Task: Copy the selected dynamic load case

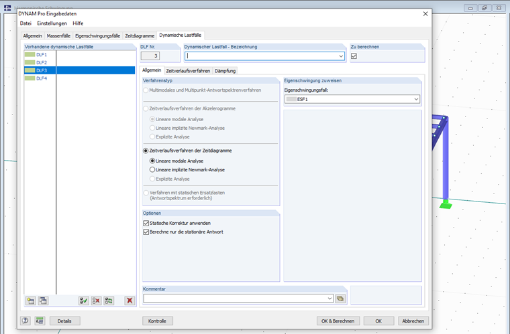Action: click(43, 301)
